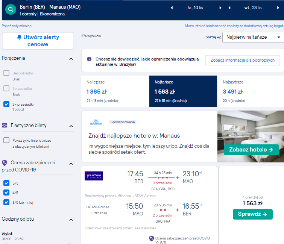The height and width of the screenshot is (244, 284).
Task: Open the green search magnifier icon
Action: [x=11, y=9]
